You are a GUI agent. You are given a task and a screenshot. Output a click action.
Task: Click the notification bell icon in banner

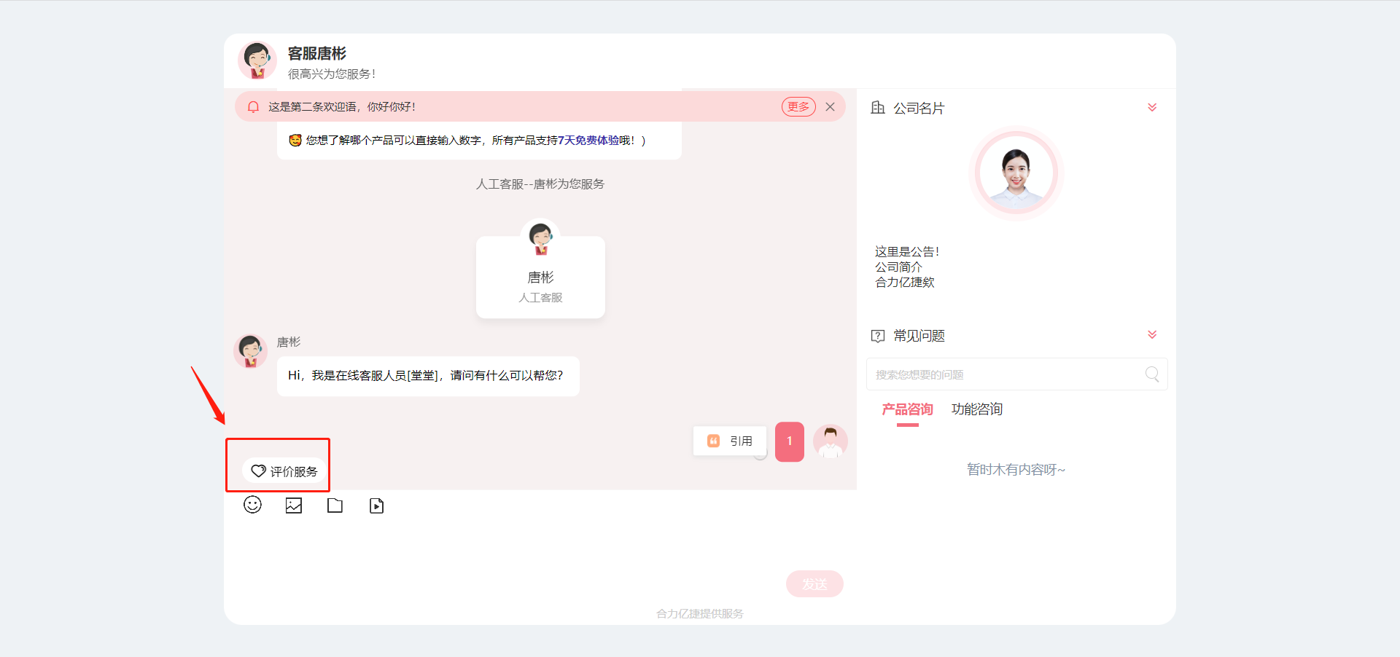pyautogui.click(x=253, y=107)
